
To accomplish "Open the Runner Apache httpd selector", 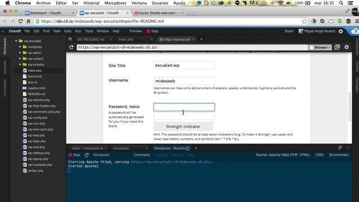I will [283, 155].
